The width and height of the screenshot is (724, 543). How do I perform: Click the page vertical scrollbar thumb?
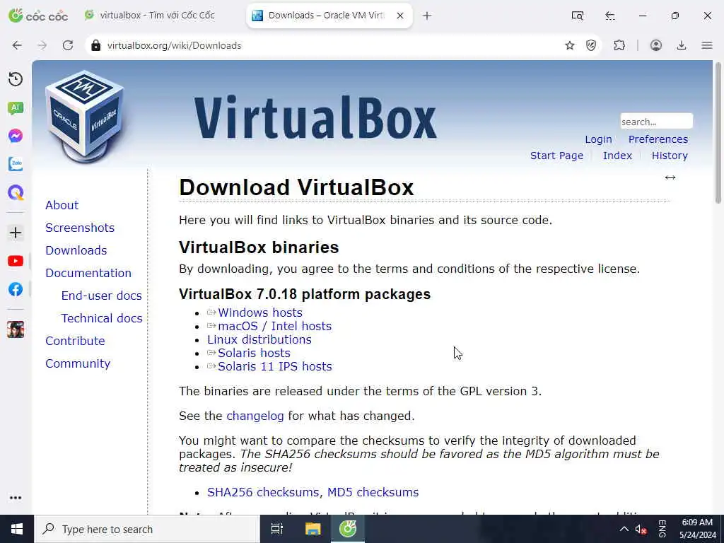pos(718,133)
